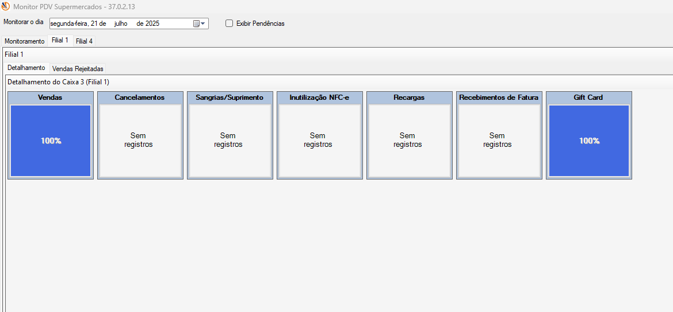Switch to the Monitoramento tab

[x=25, y=41]
